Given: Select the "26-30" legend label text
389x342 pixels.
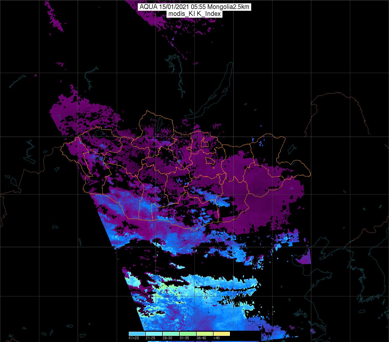Looking at the screenshot, I should pos(167,338).
